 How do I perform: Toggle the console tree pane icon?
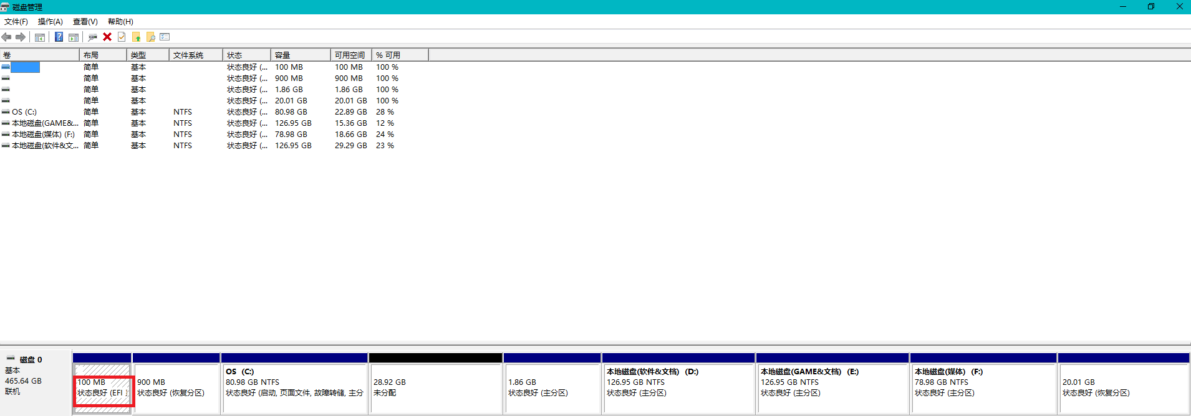40,37
